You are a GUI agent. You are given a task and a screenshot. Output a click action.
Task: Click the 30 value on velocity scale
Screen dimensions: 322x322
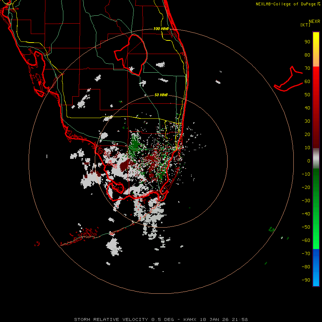tap(307, 121)
